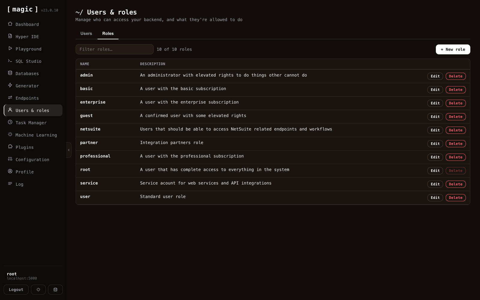Image resolution: width=480 pixels, height=300 pixels.
Task: Select the Roles tab
Action: 108,33
